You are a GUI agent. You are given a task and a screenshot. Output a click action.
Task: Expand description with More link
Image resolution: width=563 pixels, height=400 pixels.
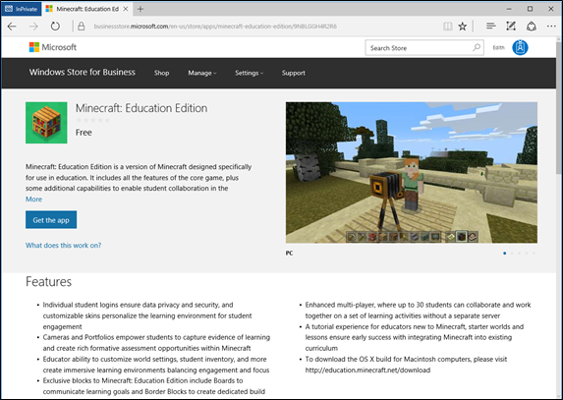(x=33, y=200)
